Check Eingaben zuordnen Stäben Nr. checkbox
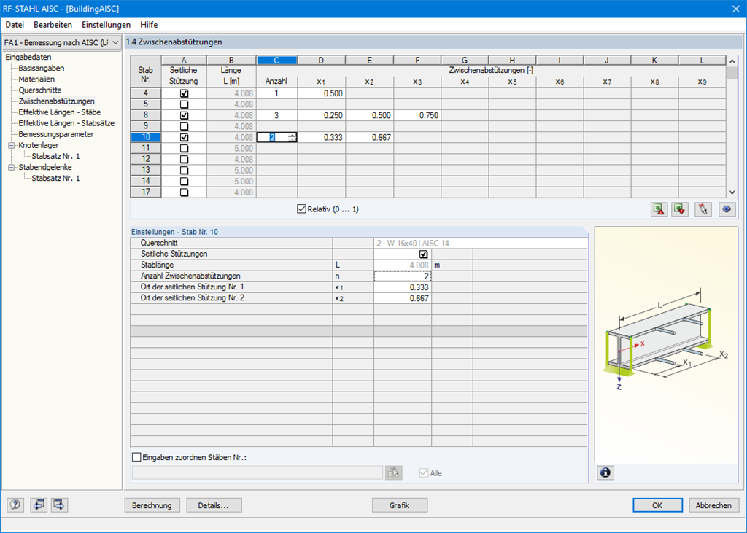The image size is (747, 533). [136, 457]
